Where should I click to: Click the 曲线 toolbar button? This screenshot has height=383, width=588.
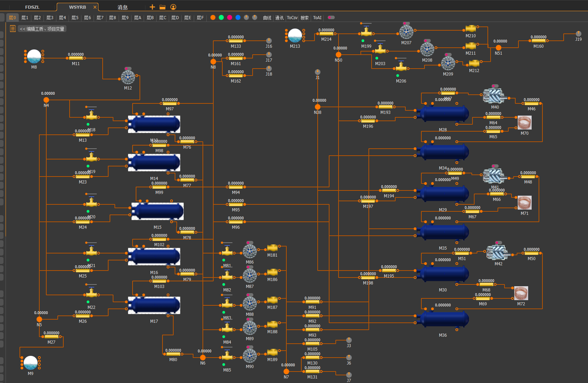click(x=267, y=17)
